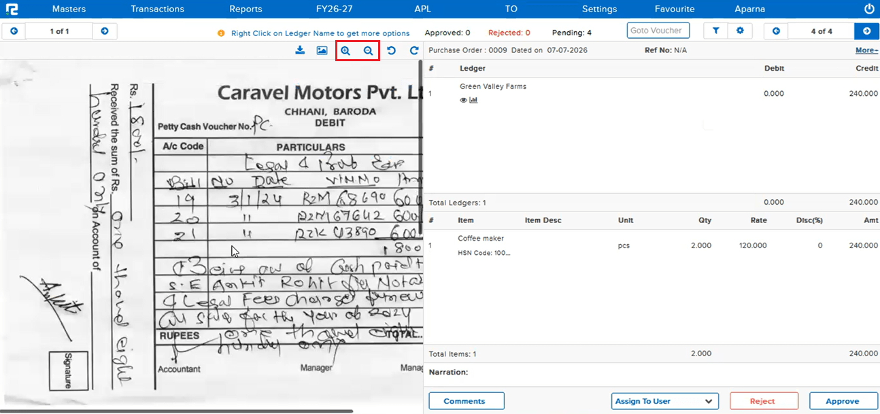880x414 pixels.
Task: Click the Disc(%) column header
Action: click(809, 220)
